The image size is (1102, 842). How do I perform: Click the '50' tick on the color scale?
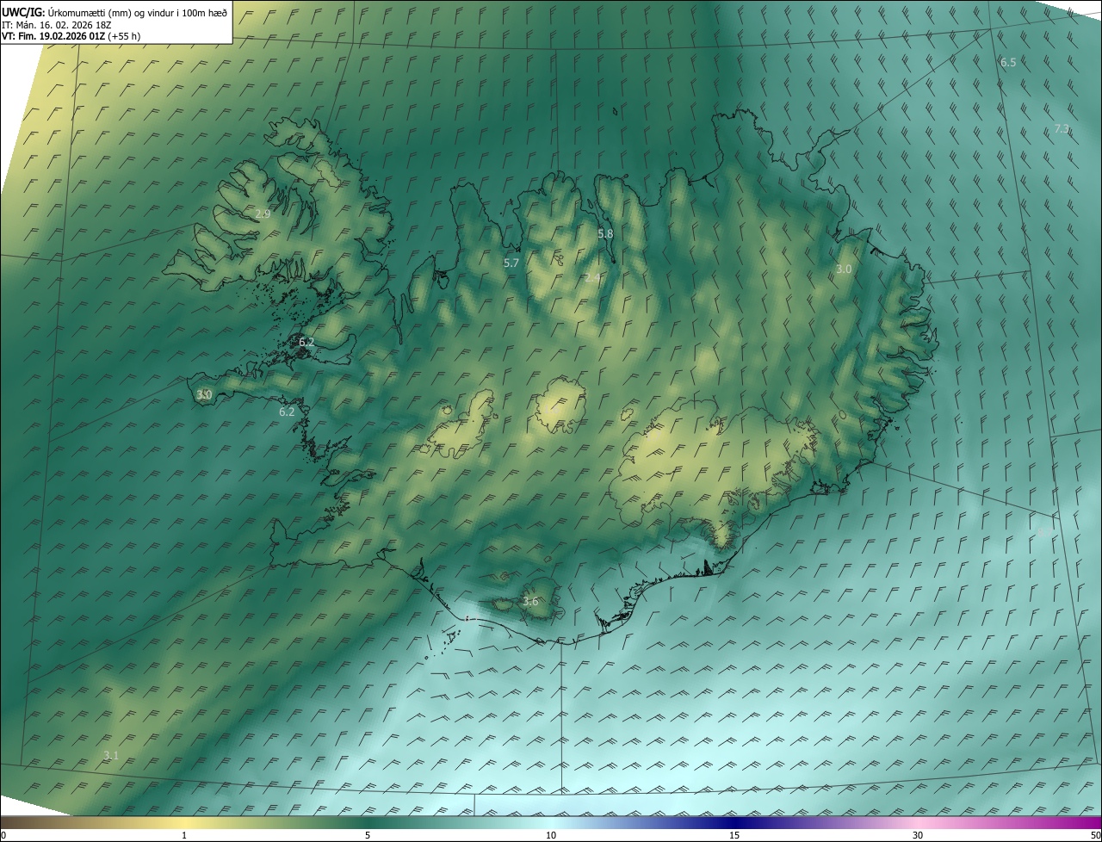point(1095,836)
